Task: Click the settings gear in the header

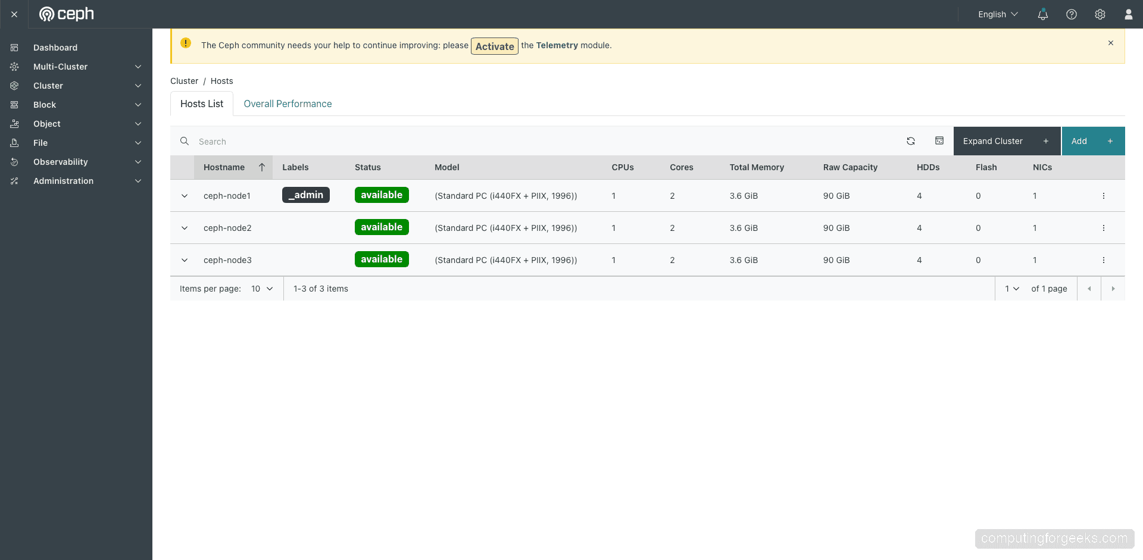Action: (x=1100, y=14)
